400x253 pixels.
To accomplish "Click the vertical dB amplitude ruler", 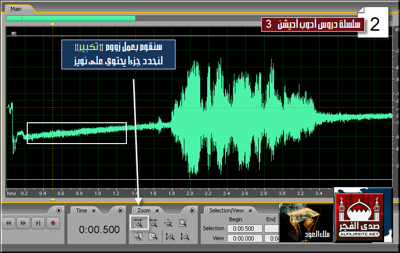I will [x=396, y=107].
